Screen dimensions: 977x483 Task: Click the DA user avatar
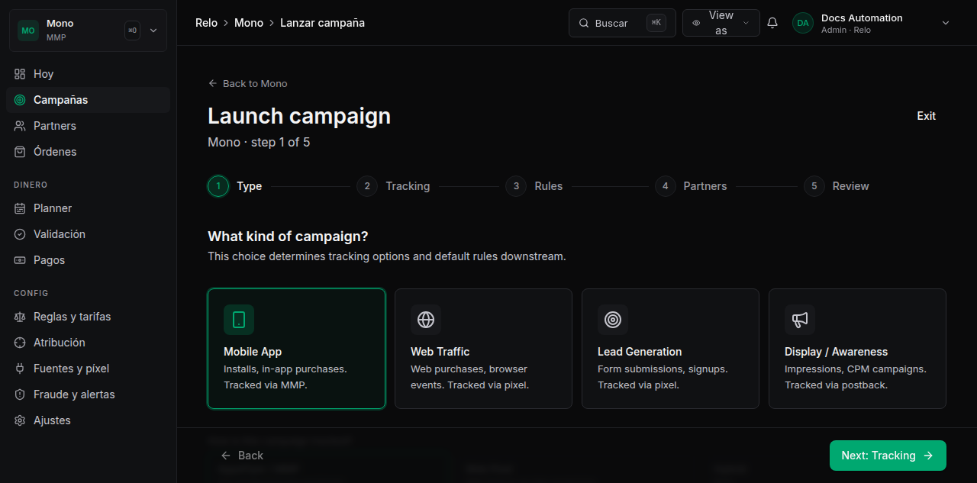(803, 23)
